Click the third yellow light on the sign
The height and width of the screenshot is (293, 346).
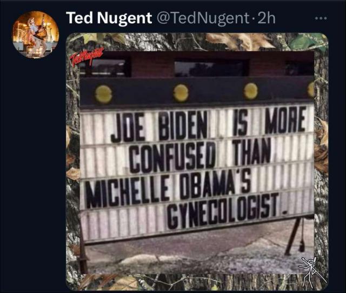click(x=251, y=91)
